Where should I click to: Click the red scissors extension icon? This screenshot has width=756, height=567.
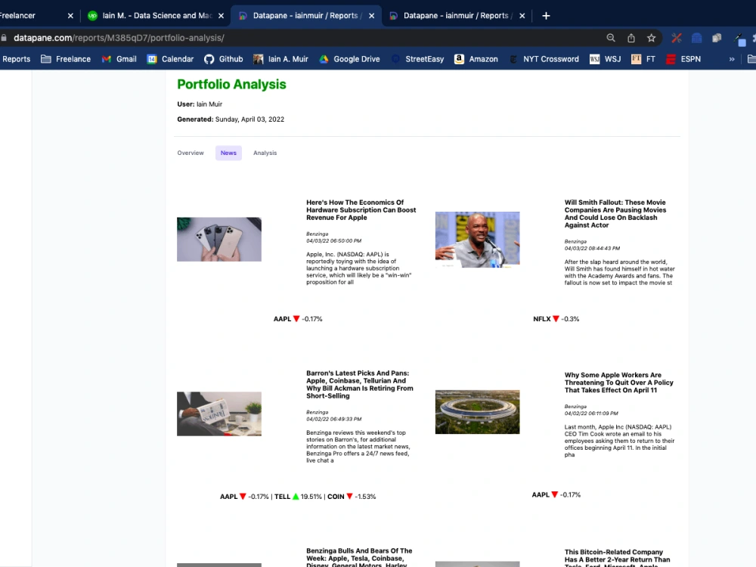(x=677, y=38)
